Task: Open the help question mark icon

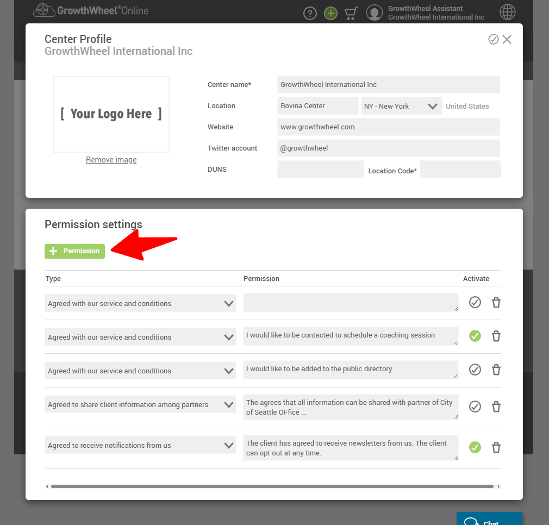Action: tap(310, 14)
